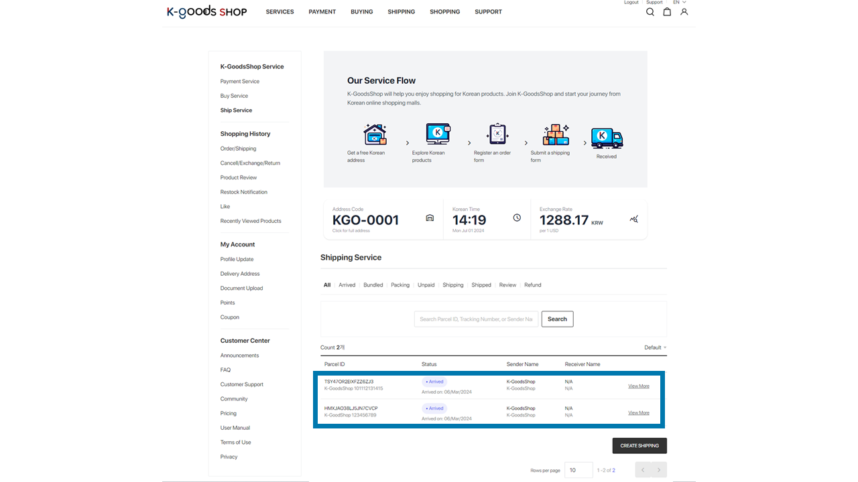Click the delivery truck Received icon
The image size is (858, 482).
click(x=606, y=139)
